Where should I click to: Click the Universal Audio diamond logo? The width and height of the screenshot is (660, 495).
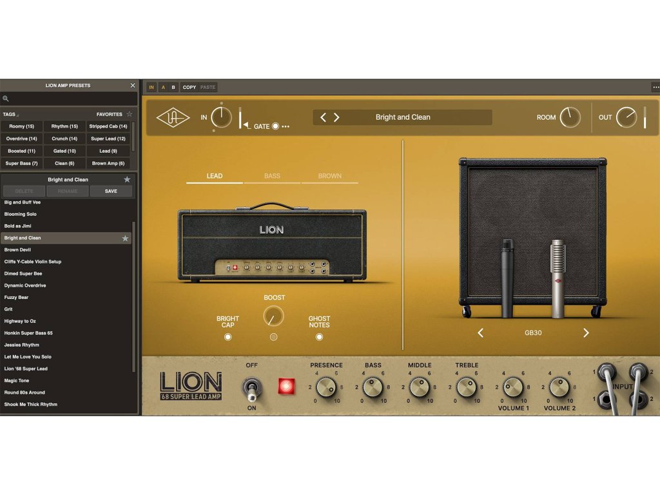[173, 118]
